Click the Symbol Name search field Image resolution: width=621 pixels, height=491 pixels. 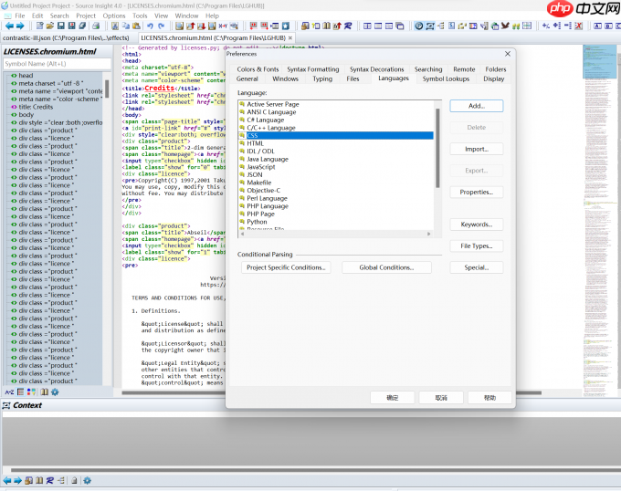coord(53,64)
